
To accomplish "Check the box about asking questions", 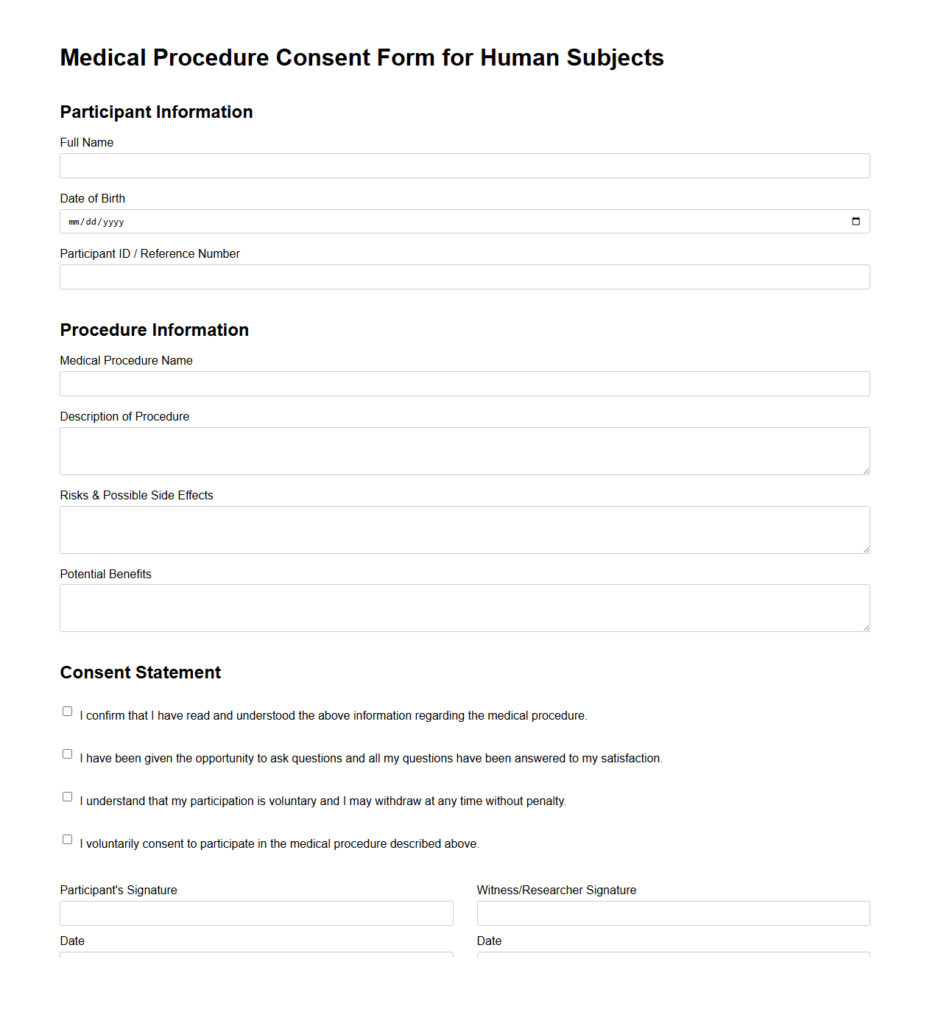I will (67, 753).
